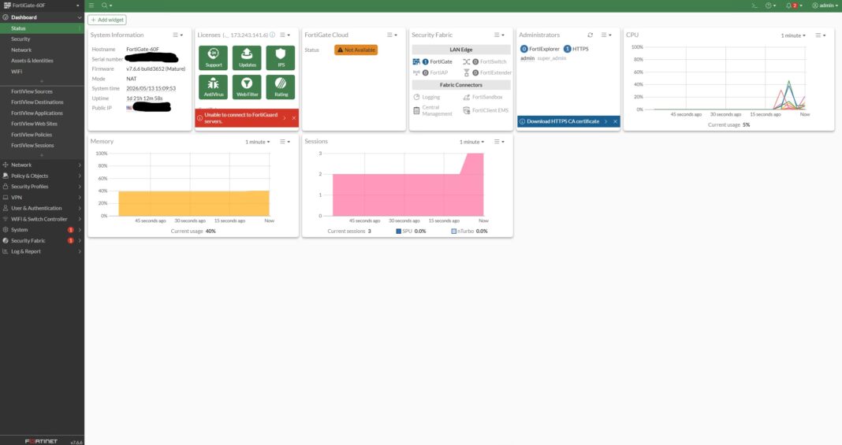842x445 pixels.
Task: Click the FortiSwitch icon in Security Fabric
Action: (x=466, y=61)
